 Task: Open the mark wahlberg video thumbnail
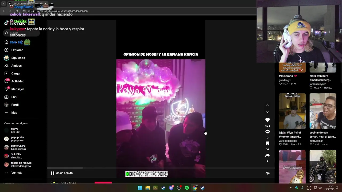pos(323,67)
